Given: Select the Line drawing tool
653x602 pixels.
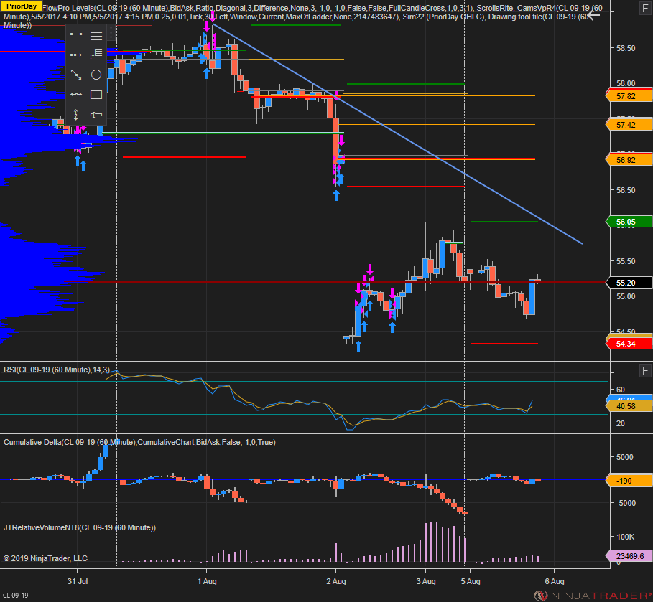Looking at the screenshot, I should [76, 34].
